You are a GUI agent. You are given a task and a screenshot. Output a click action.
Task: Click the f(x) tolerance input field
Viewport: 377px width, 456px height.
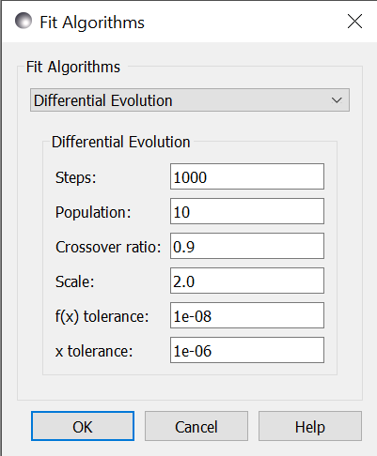tap(247, 315)
